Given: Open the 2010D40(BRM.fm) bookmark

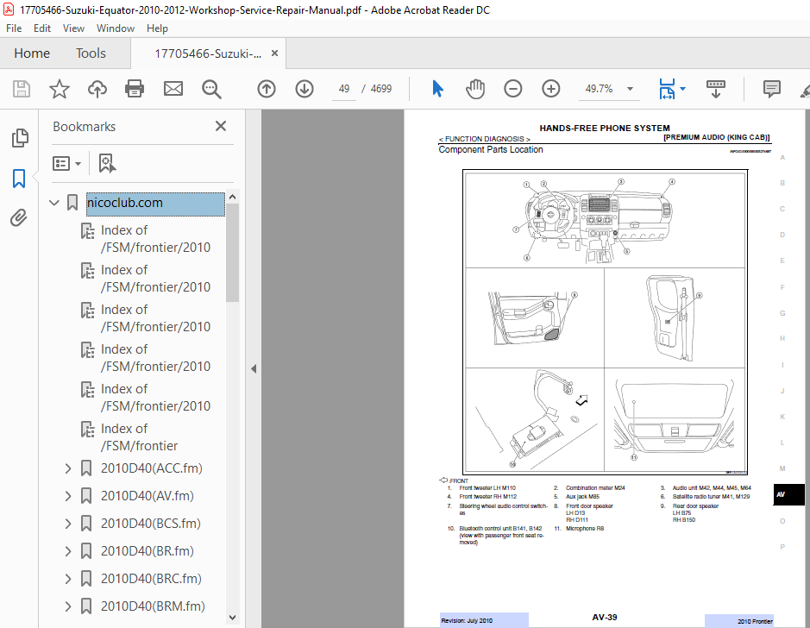Looking at the screenshot, I should pyautogui.click(x=153, y=606).
